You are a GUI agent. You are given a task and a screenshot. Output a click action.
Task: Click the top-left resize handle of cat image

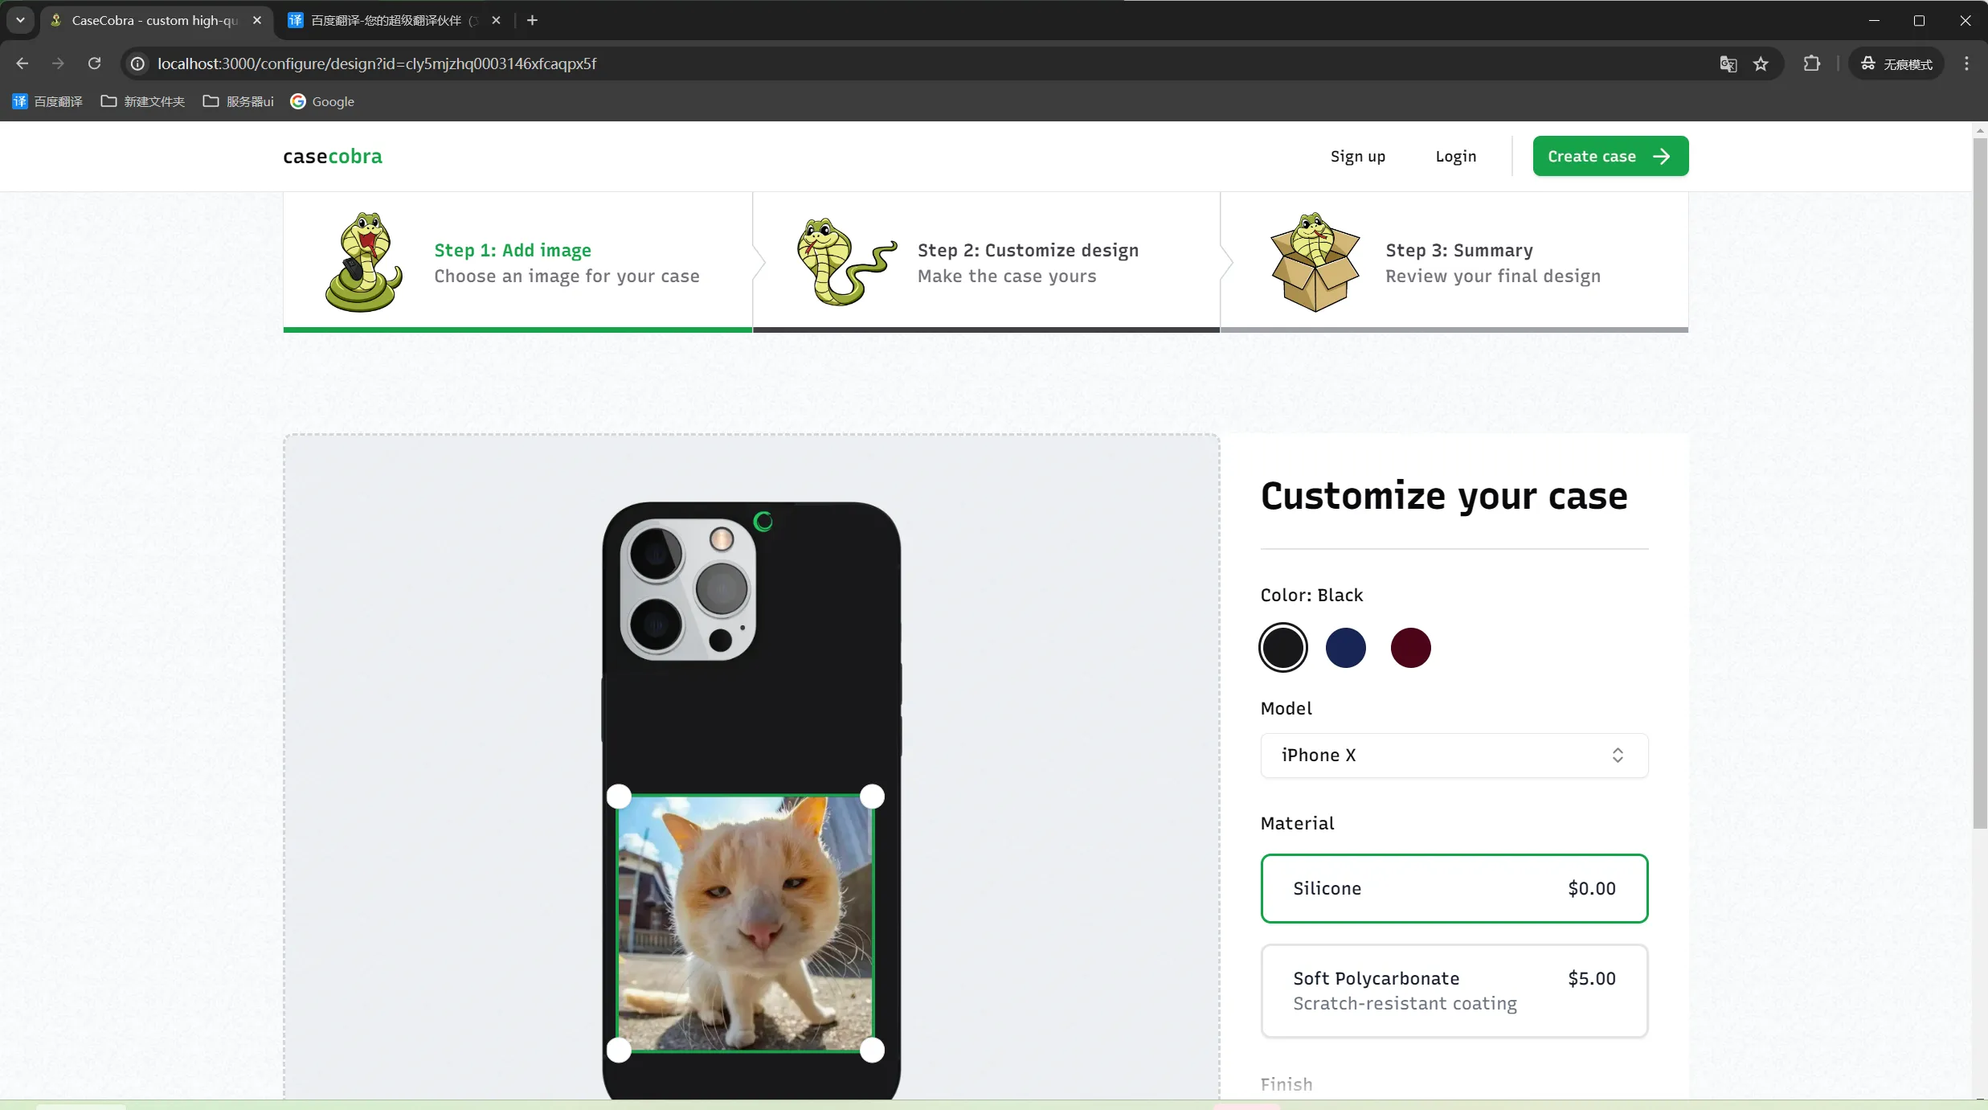pyautogui.click(x=619, y=797)
